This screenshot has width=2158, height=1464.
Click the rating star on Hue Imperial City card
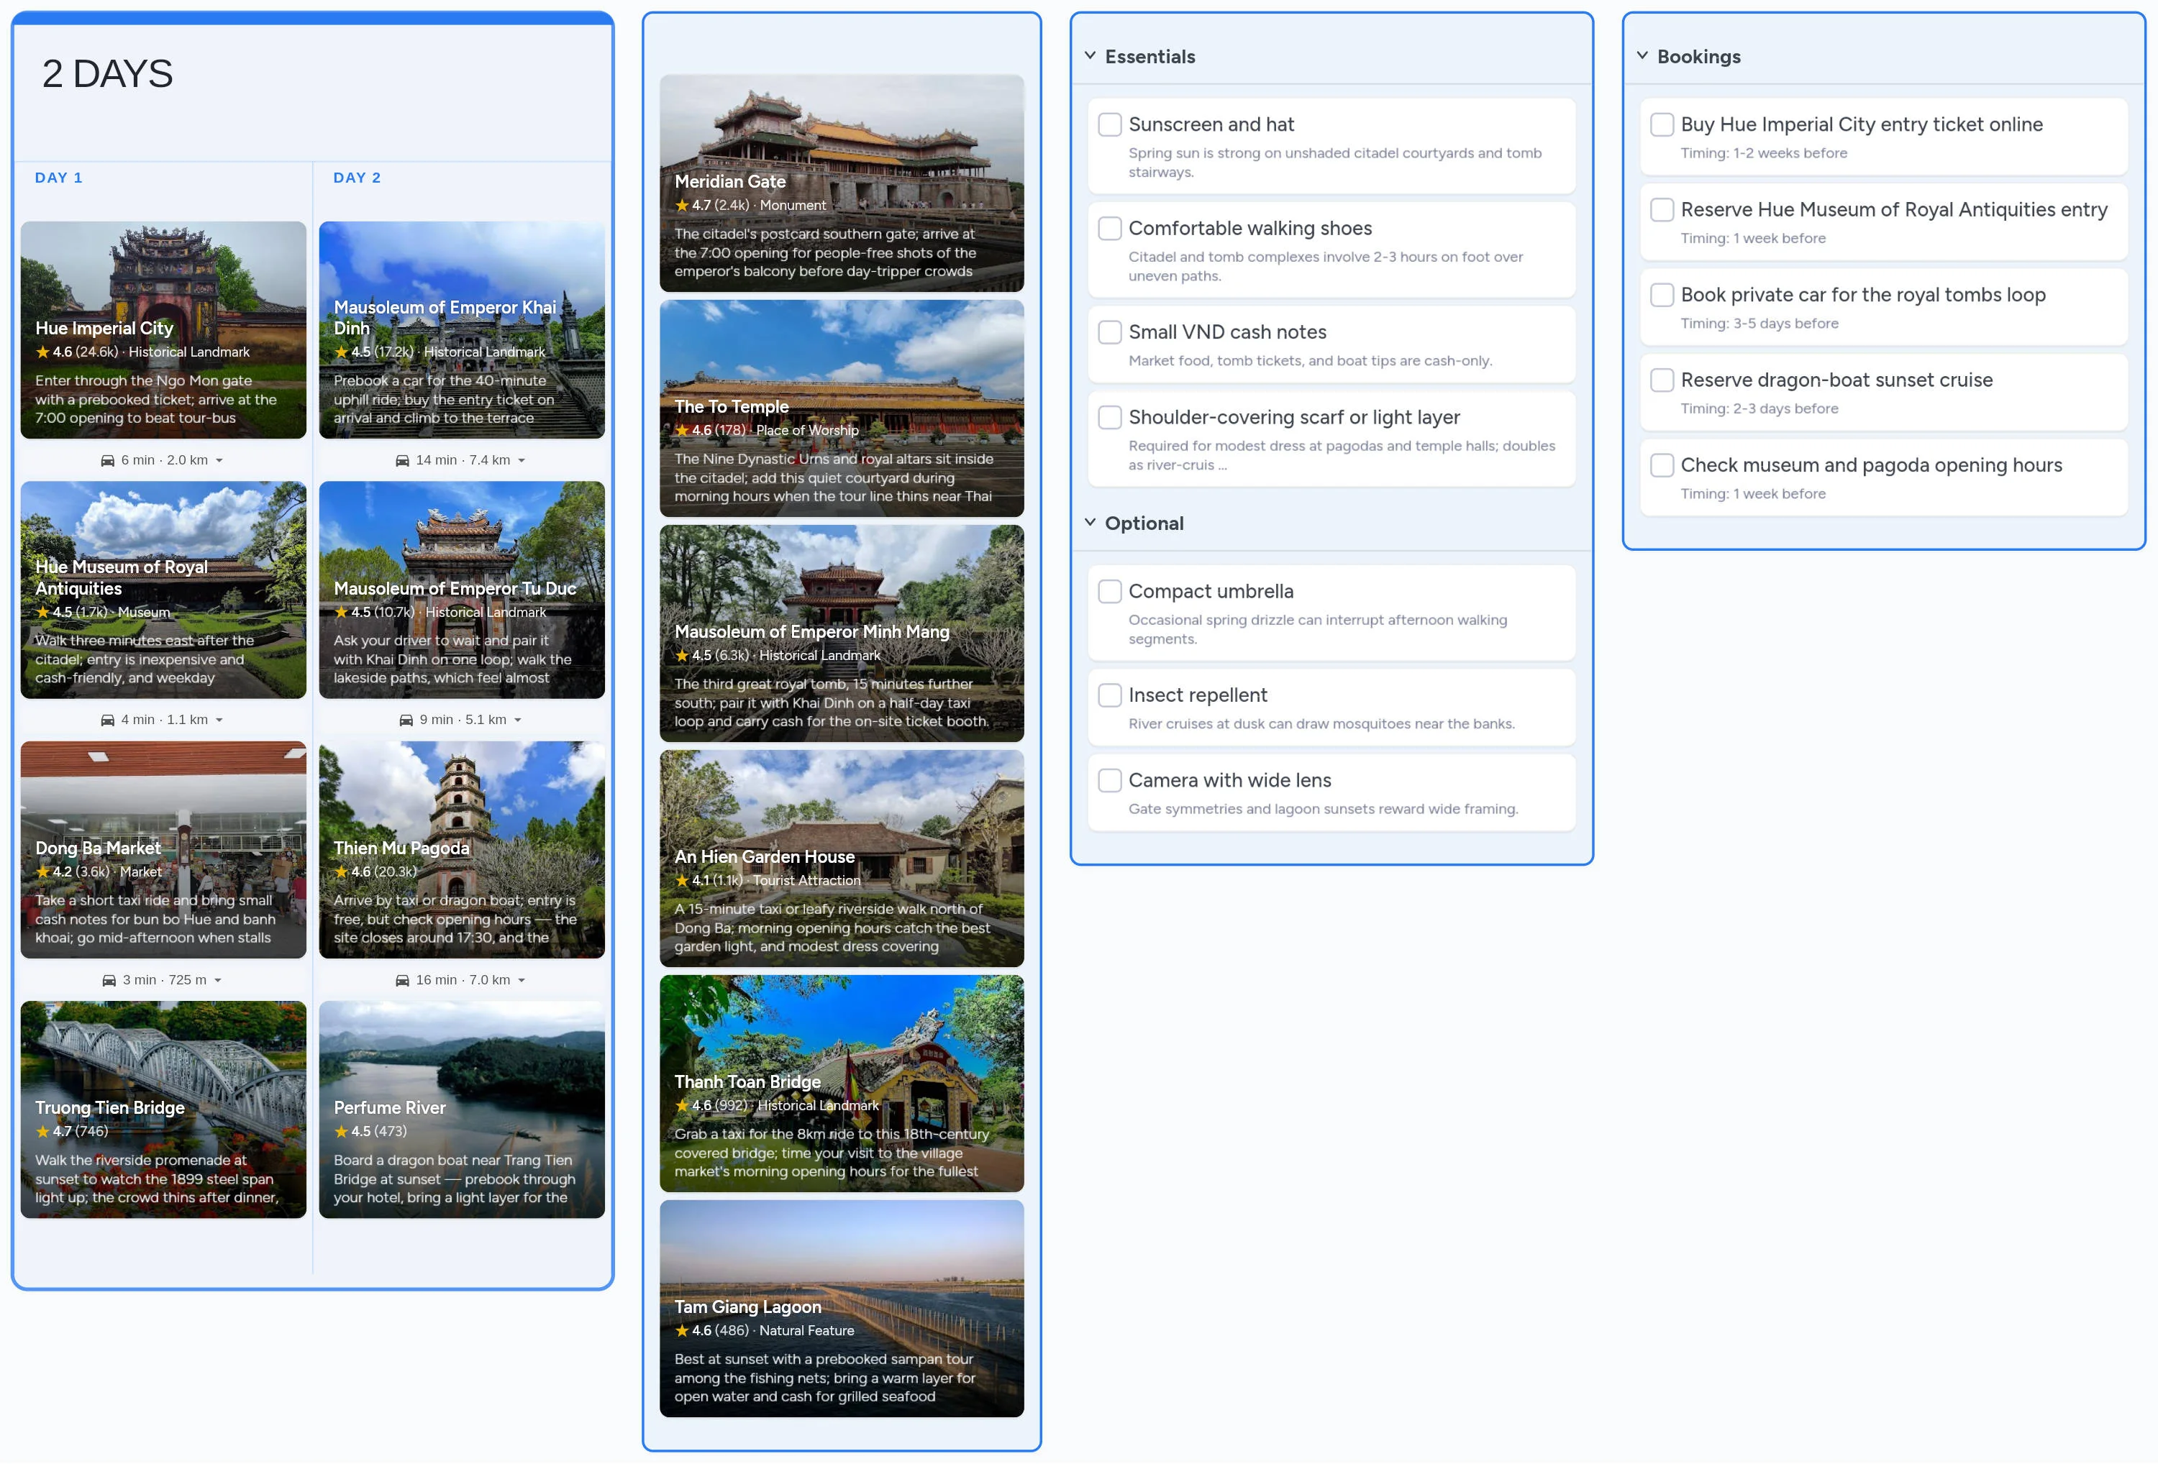(42, 352)
